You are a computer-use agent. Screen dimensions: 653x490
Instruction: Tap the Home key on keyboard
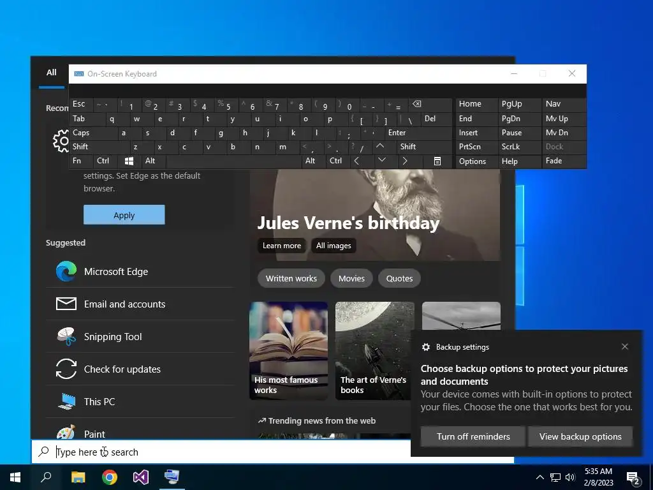point(476,104)
